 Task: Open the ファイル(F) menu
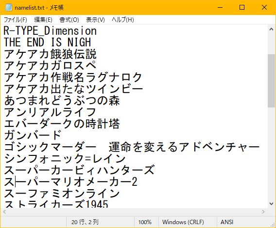pyautogui.click(x=16, y=20)
